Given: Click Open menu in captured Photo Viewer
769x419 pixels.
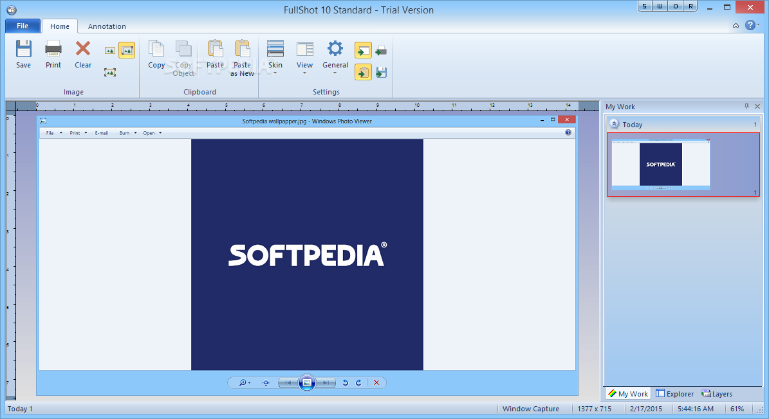Looking at the screenshot, I should click(x=153, y=133).
